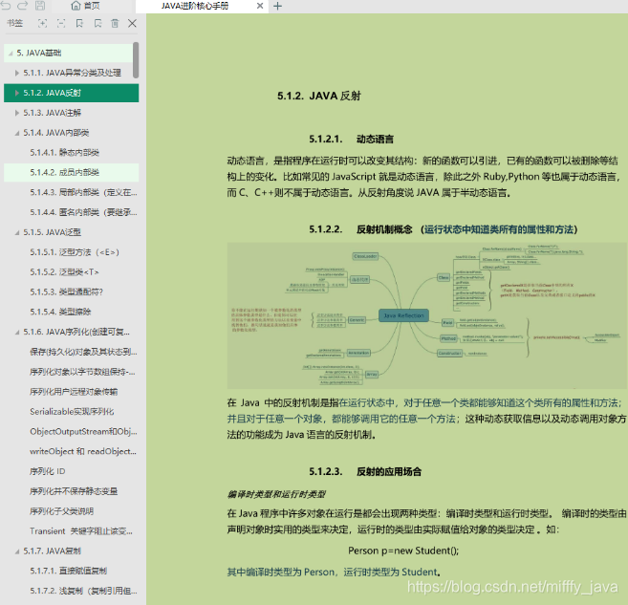
Task: Select bookmark 5.1.2. JAVA反射
Action: coord(72,93)
